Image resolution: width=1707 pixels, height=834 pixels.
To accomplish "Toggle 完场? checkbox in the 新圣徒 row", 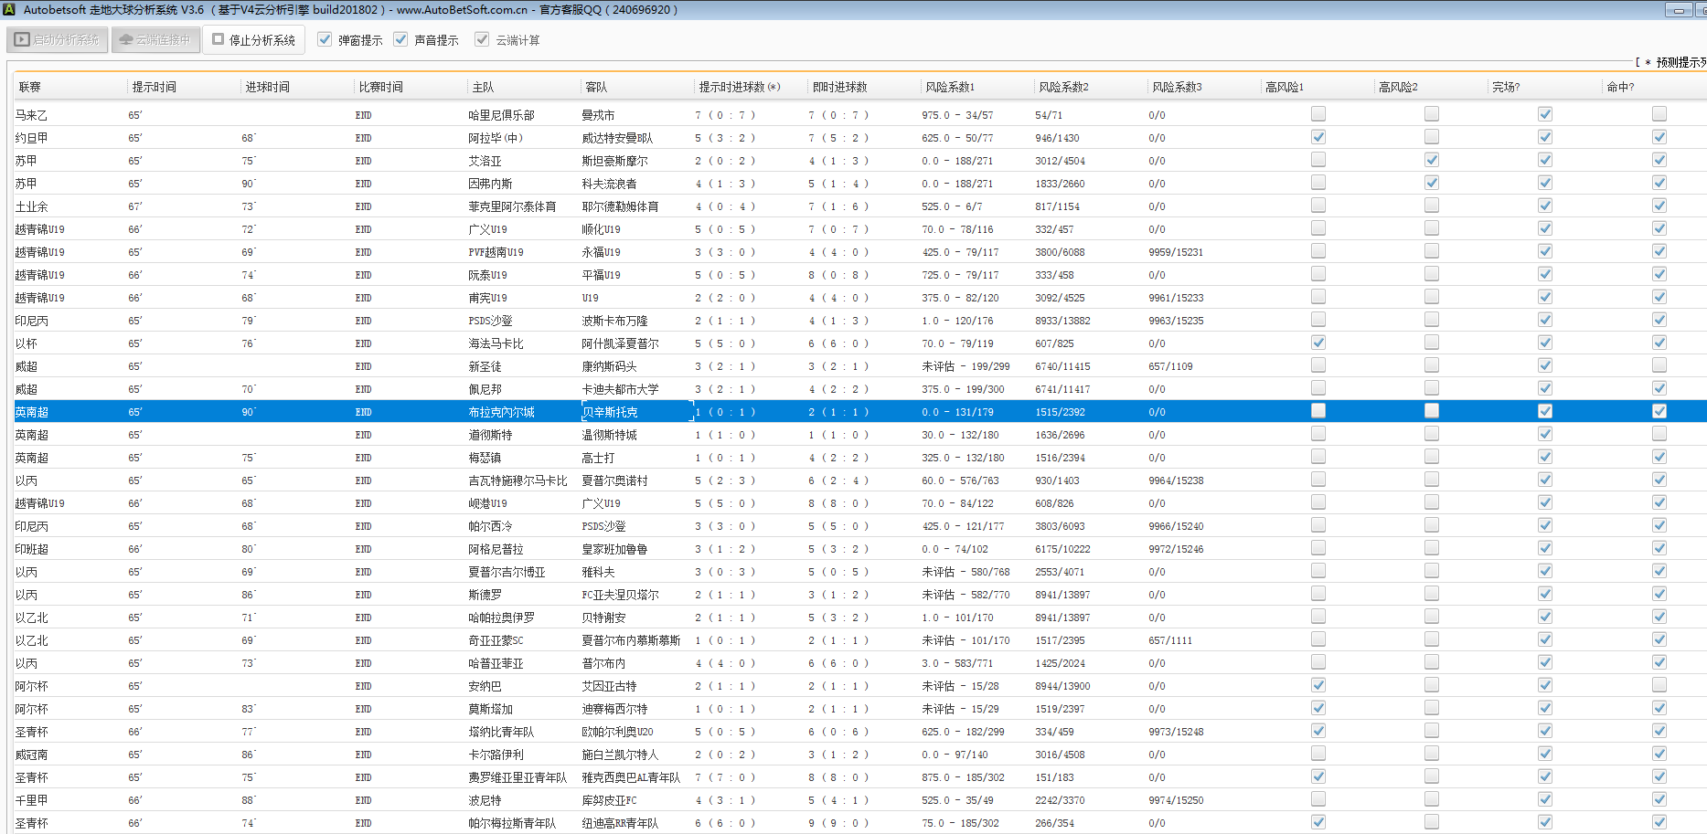I will click(1545, 365).
